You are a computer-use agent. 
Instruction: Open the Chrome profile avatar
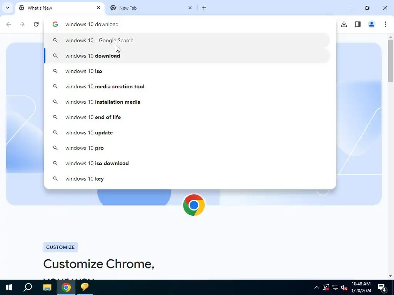(x=372, y=24)
